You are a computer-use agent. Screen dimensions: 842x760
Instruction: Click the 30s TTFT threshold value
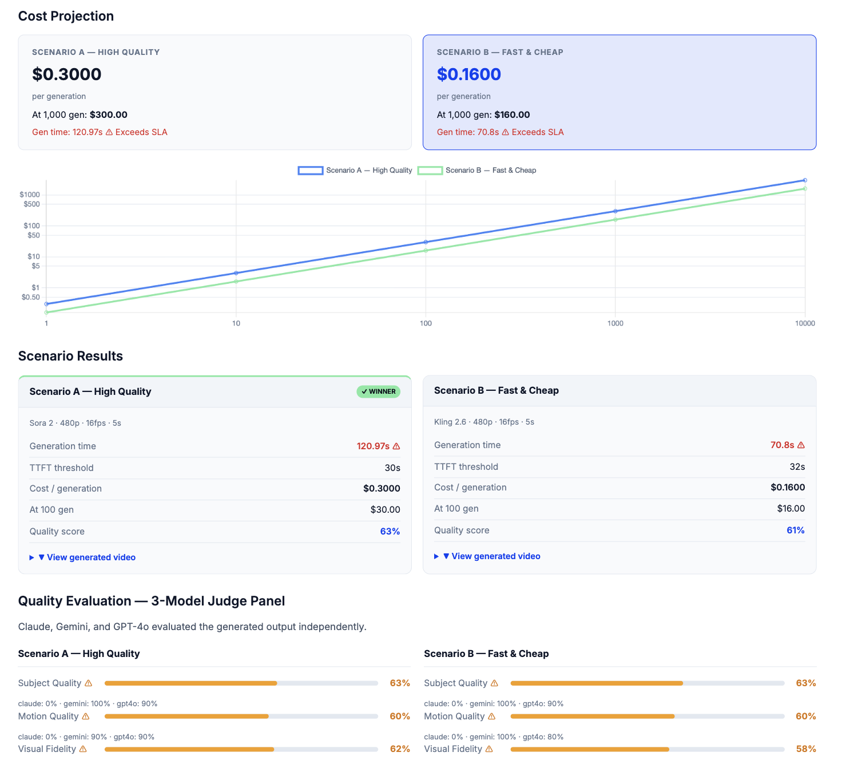392,468
